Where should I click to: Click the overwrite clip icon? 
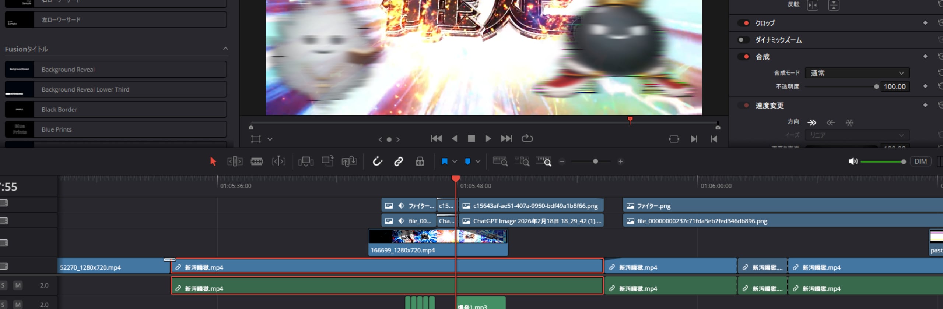pyautogui.click(x=327, y=161)
